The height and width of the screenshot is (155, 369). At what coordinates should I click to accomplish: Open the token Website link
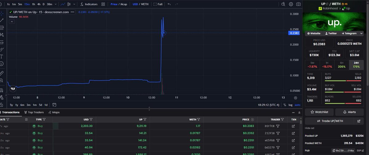tap(314, 33)
